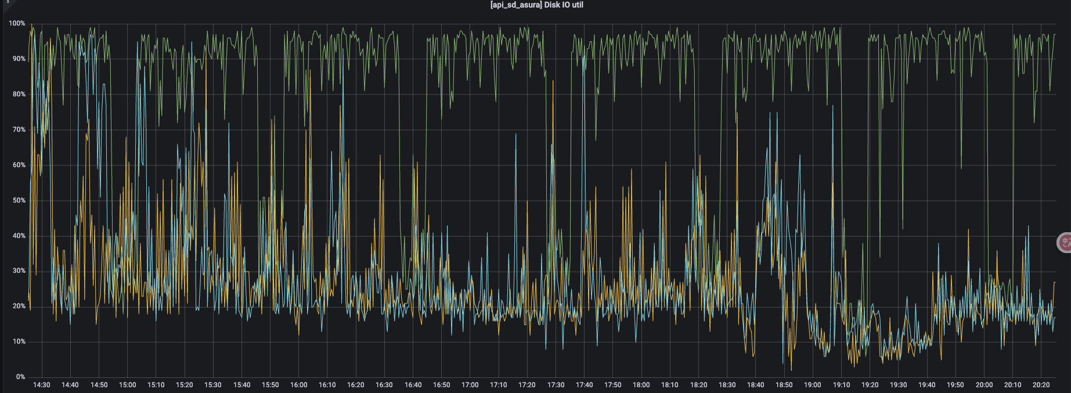Screen dimensions: 1071x393
Task: Click the 18:10 time axis label
Action: [670, 385]
